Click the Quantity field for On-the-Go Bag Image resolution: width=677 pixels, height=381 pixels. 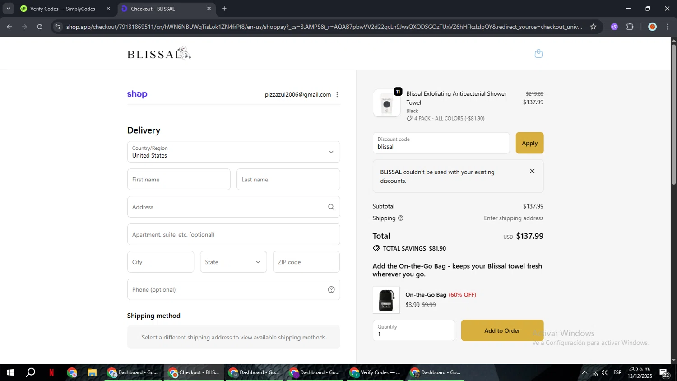414,330
